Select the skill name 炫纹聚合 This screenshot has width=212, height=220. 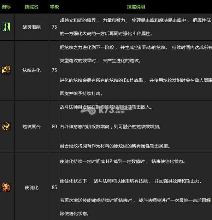pyautogui.click(x=31, y=127)
